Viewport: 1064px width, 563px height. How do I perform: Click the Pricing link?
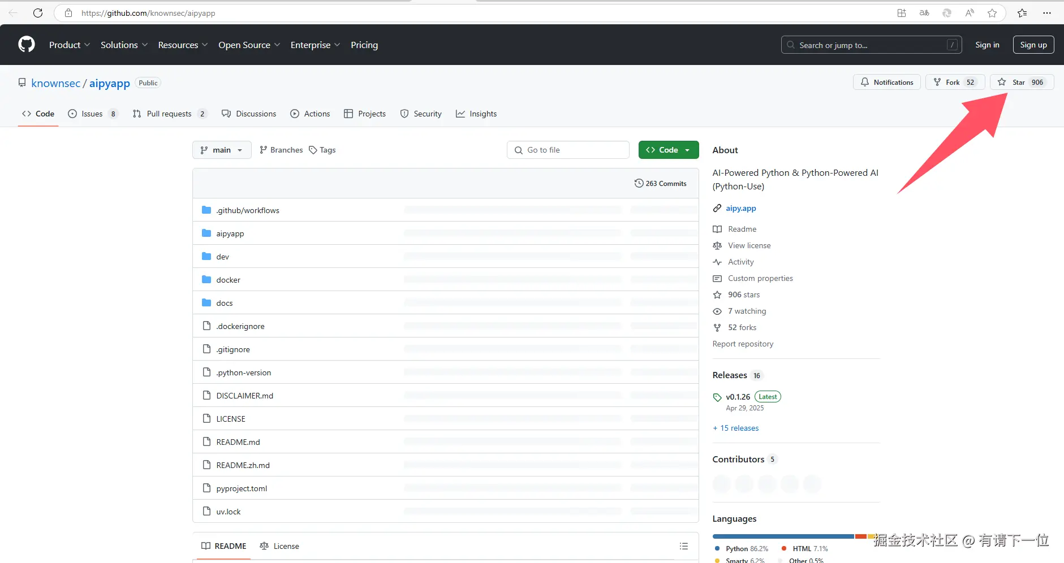[364, 45]
